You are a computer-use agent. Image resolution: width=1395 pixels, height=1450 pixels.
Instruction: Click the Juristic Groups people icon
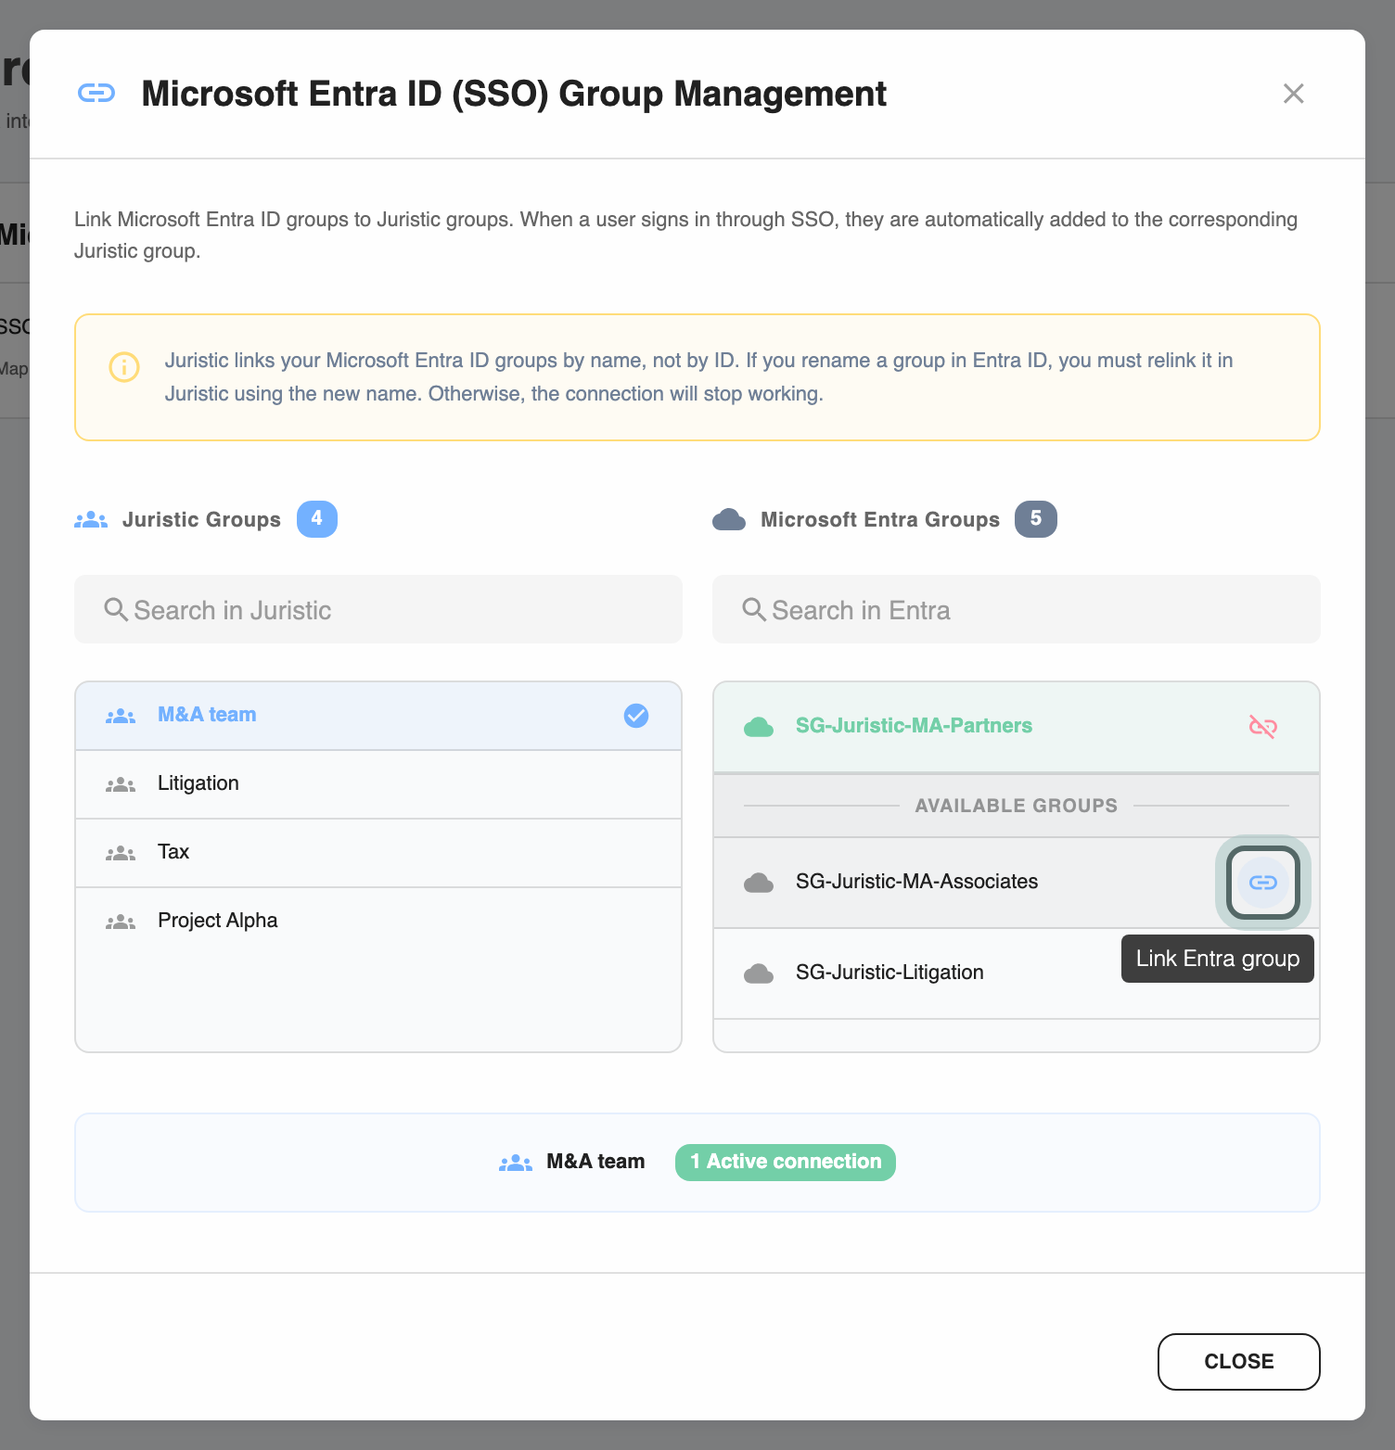coord(91,520)
